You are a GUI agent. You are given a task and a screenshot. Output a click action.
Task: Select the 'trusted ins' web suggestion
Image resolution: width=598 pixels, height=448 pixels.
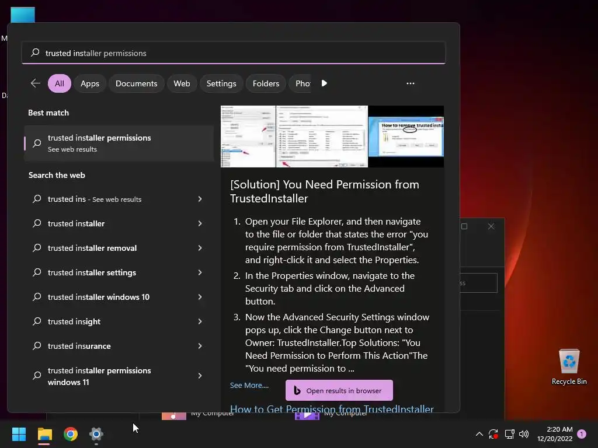tap(95, 199)
